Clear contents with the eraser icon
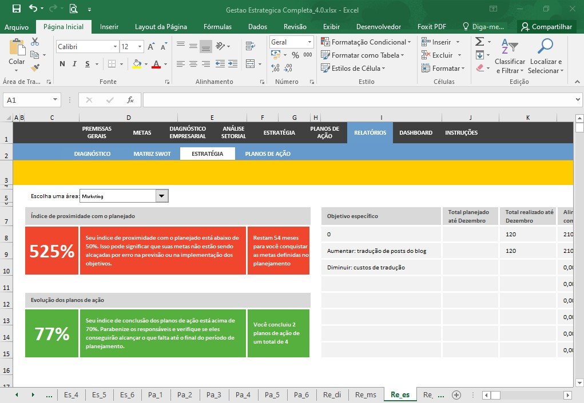 point(480,68)
